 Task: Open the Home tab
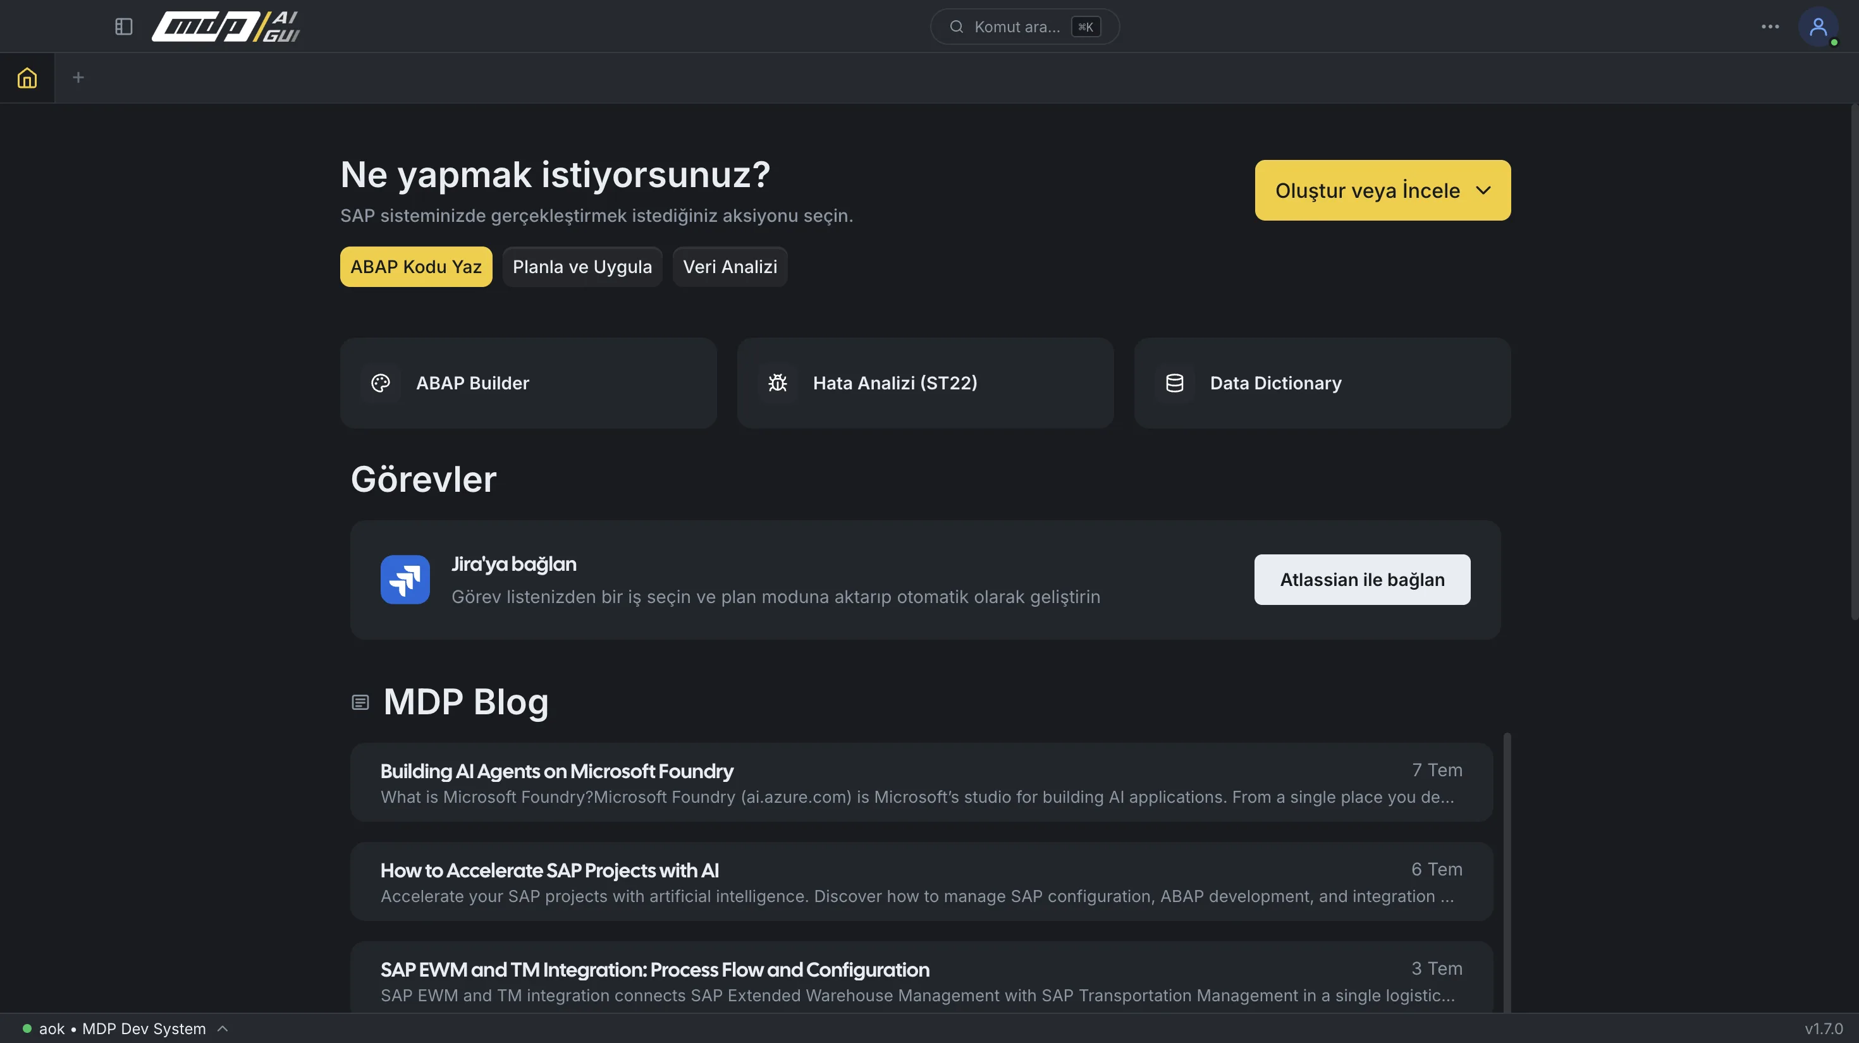[27, 77]
